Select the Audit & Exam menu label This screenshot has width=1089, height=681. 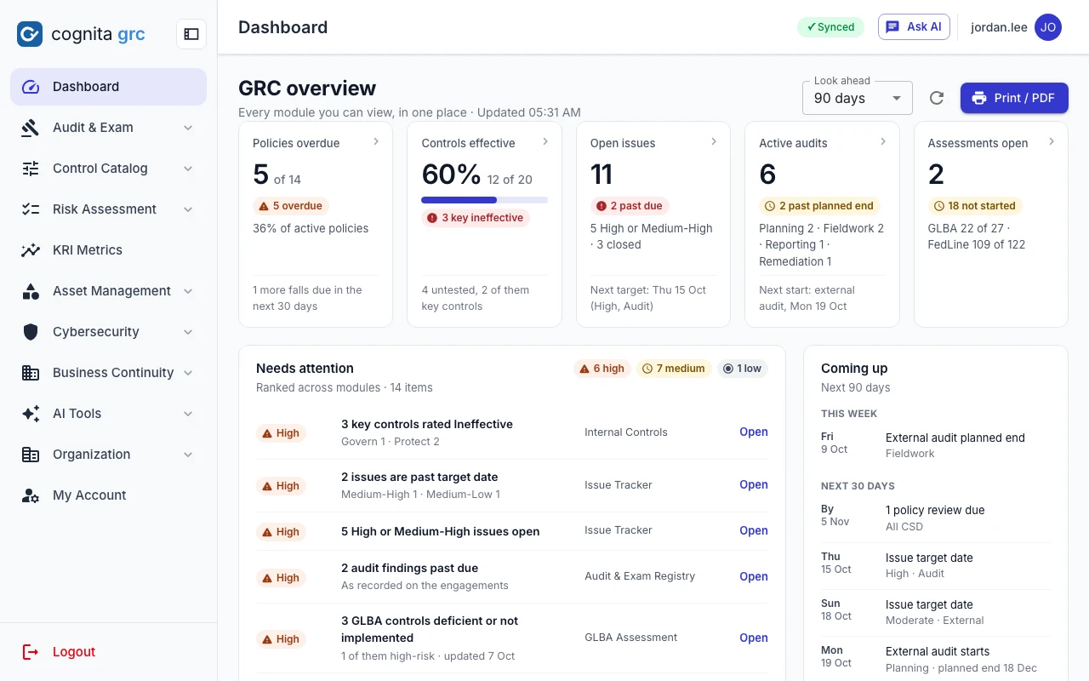(x=93, y=128)
